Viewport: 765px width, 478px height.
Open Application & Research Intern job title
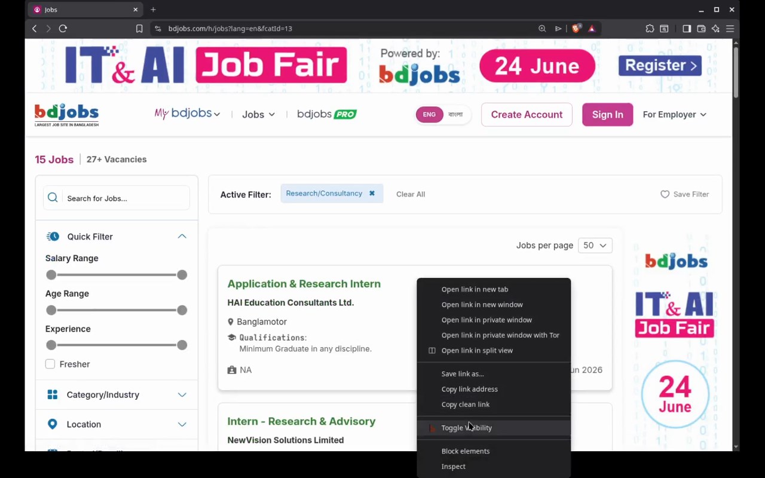point(304,284)
